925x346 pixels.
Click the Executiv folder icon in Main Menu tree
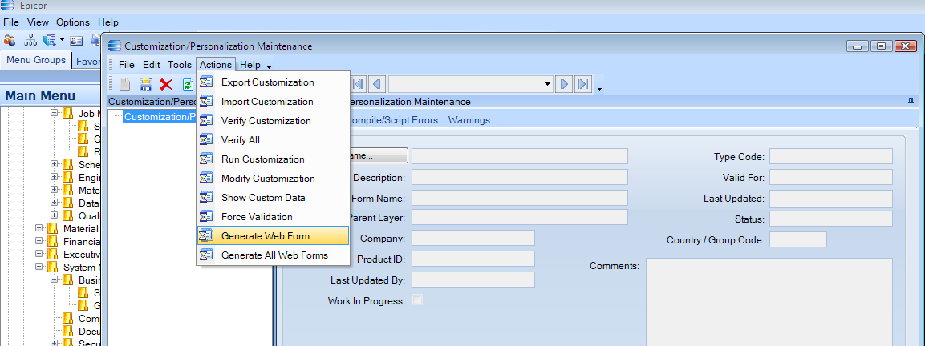(x=54, y=254)
